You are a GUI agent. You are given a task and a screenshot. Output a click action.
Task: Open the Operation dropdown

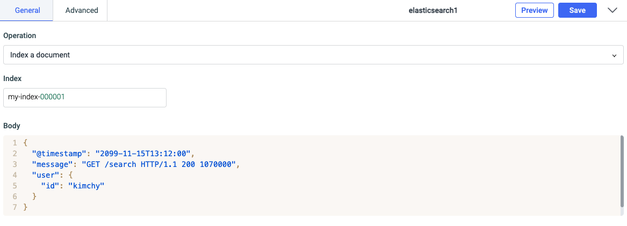[x=313, y=55]
